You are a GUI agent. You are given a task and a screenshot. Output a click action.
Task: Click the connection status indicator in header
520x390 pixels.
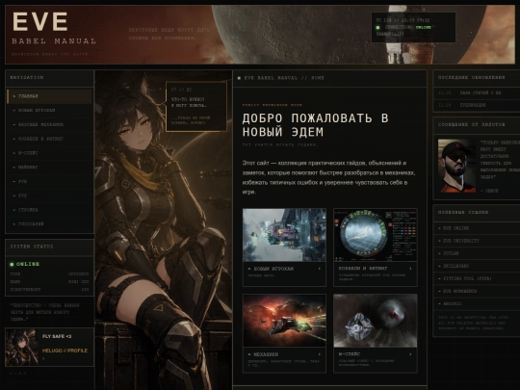click(x=377, y=28)
